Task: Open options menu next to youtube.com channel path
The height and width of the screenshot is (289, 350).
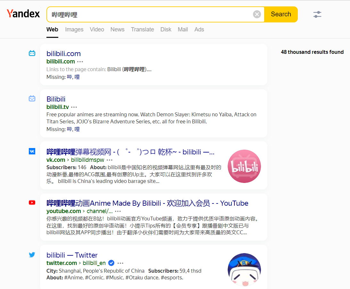Action: click(118, 211)
